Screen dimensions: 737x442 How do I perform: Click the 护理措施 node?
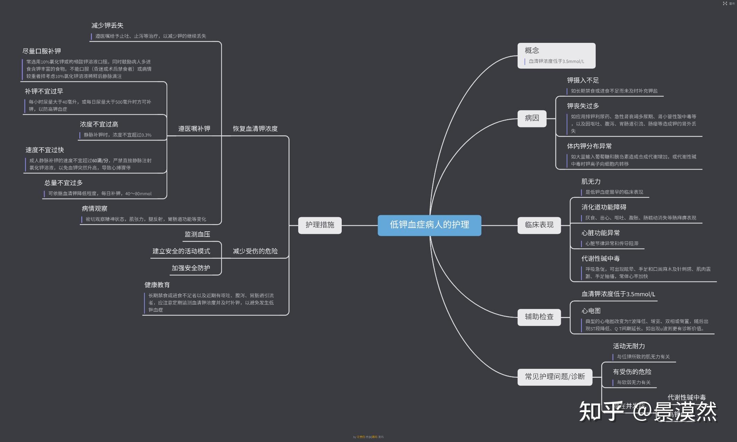(320, 225)
